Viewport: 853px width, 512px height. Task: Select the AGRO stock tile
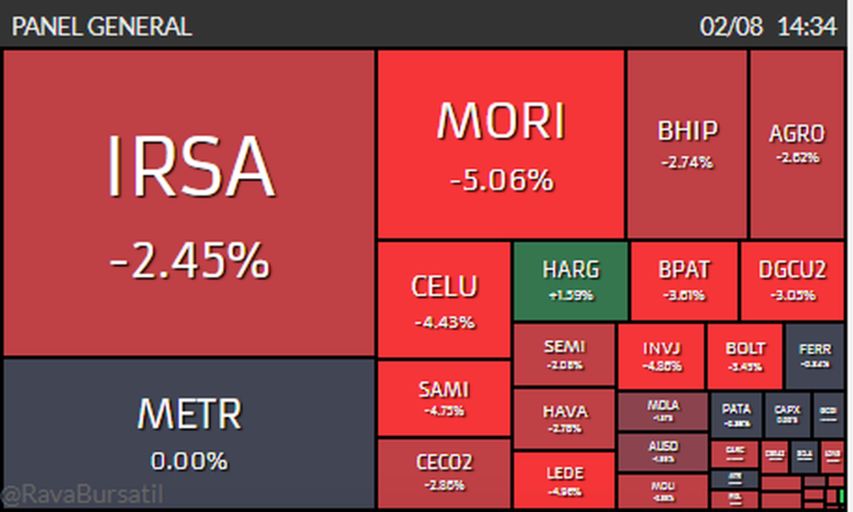[797, 145]
